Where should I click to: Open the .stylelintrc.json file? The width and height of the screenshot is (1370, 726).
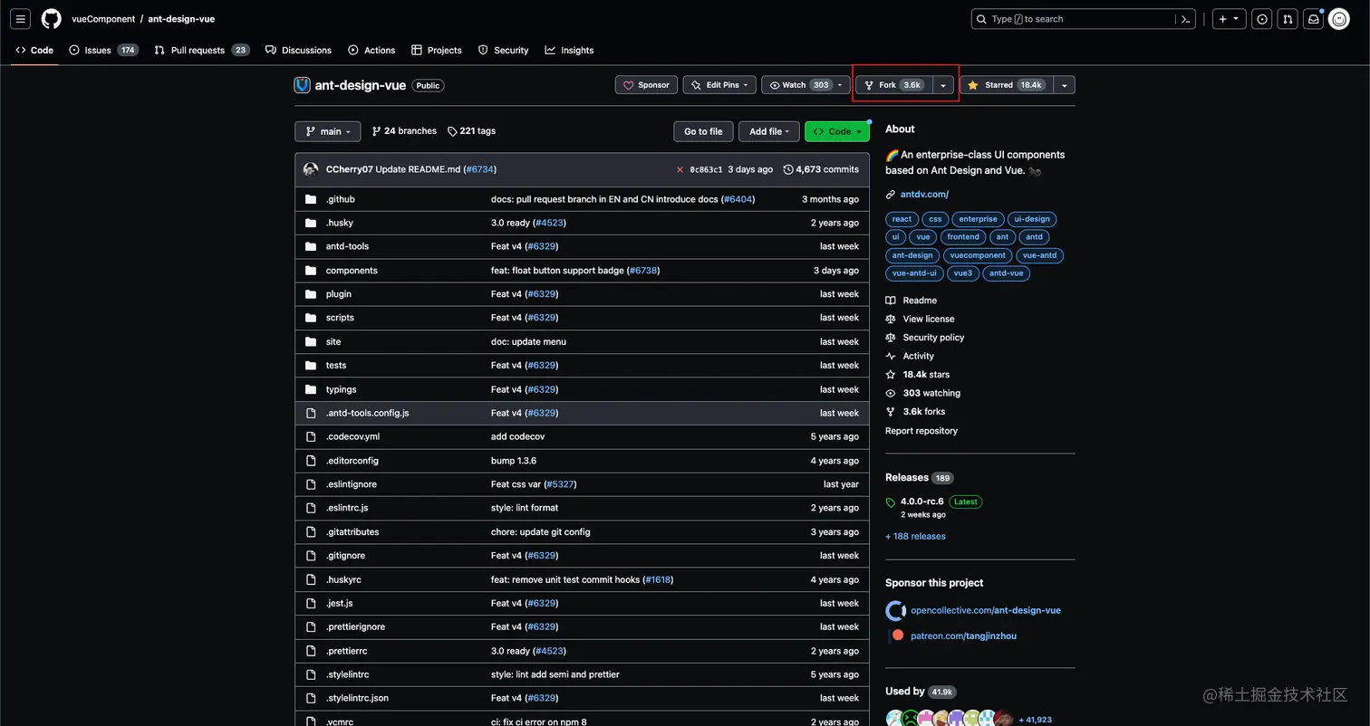click(x=357, y=698)
